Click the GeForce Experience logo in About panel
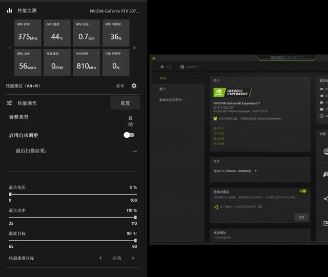This screenshot has height=277, width=328. (x=232, y=92)
